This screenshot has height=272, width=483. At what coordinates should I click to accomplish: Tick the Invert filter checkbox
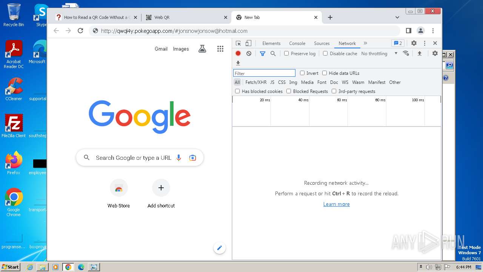[x=302, y=73]
